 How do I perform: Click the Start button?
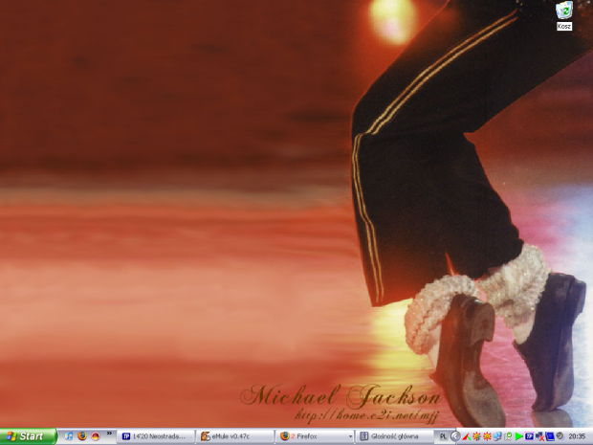[x=28, y=436]
